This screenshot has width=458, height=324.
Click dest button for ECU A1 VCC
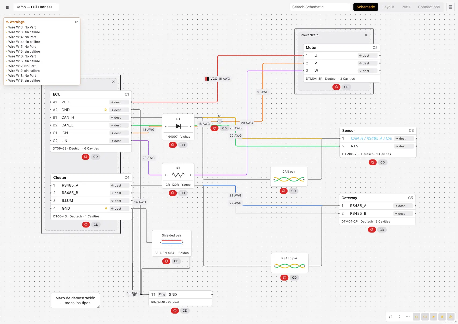(x=119, y=102)
